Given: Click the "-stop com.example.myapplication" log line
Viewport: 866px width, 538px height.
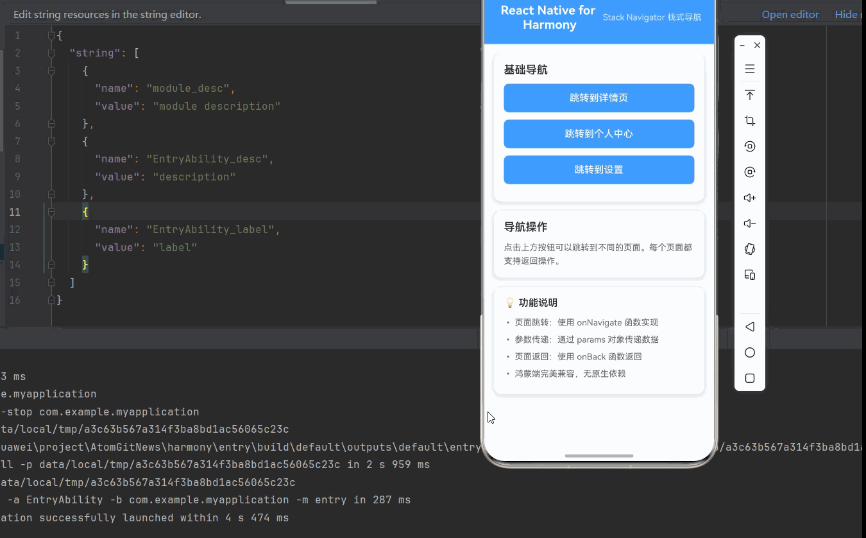Looking at the screenshot, I should (x=99, y=412).
